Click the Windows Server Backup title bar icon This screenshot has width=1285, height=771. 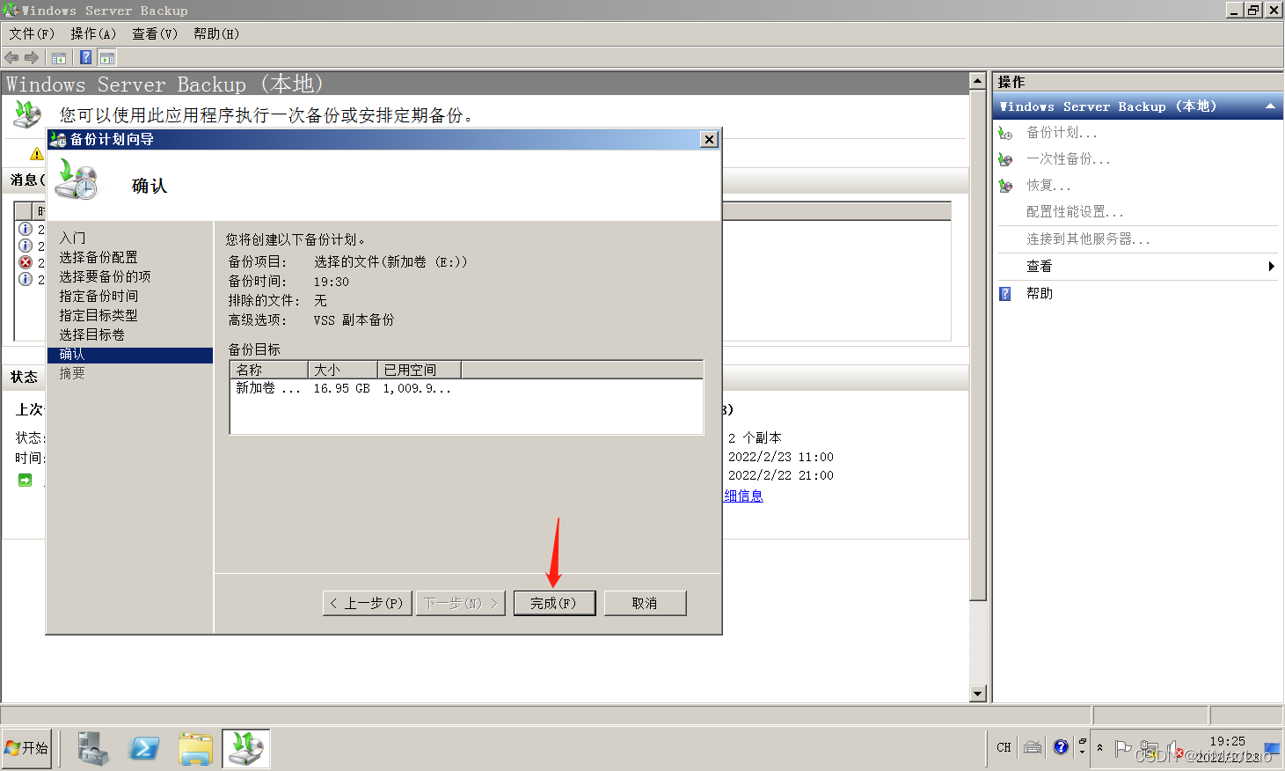[x=11, y=11]
